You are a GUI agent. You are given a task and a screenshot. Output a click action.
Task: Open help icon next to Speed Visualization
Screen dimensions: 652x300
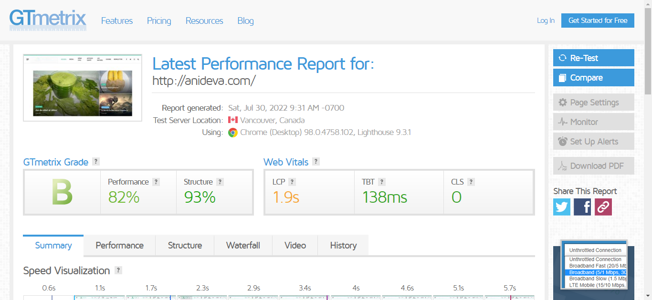click(x=118, y=270)
